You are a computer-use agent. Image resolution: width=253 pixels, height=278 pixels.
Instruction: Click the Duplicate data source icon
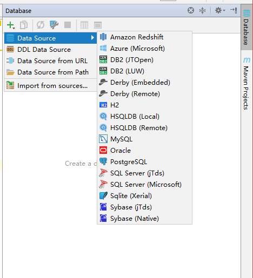tap(24, 25)
